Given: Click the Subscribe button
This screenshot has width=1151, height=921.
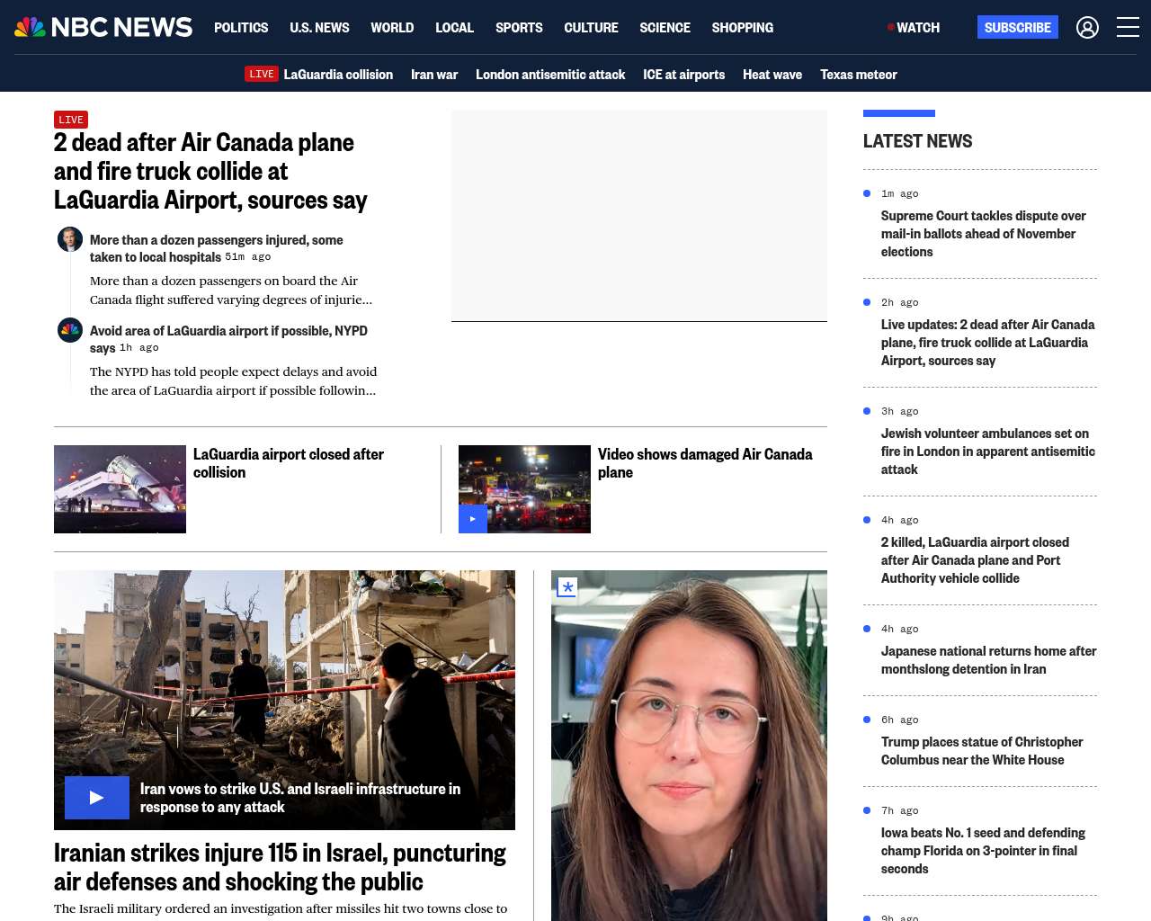Looking at the screenshot, I should tap(1017, 28).
